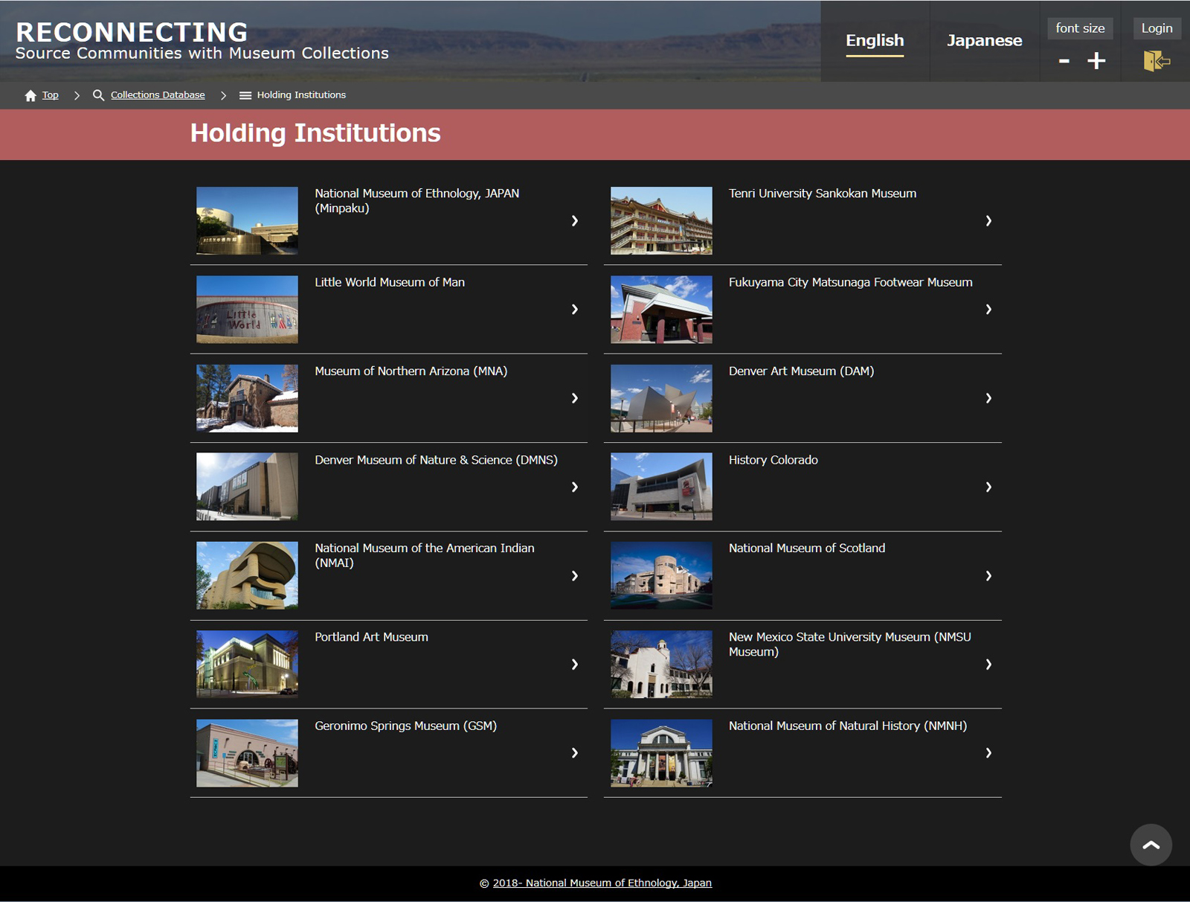The height and width of the screenshot is (902, 1190).
Task: Click the RECONNECTING site title
Action: (132, 32)
